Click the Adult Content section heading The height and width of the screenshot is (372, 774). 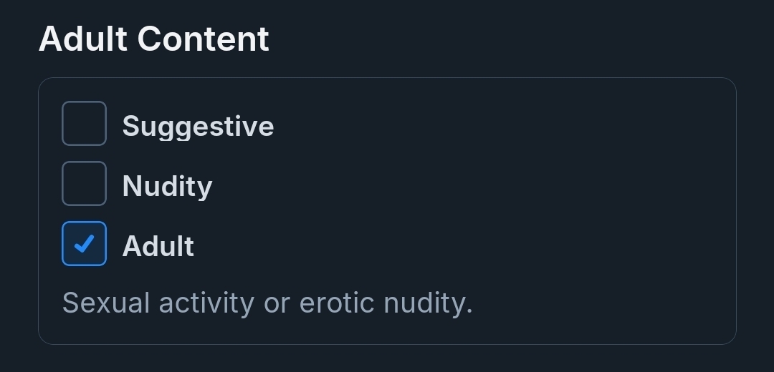pos(154,39)
